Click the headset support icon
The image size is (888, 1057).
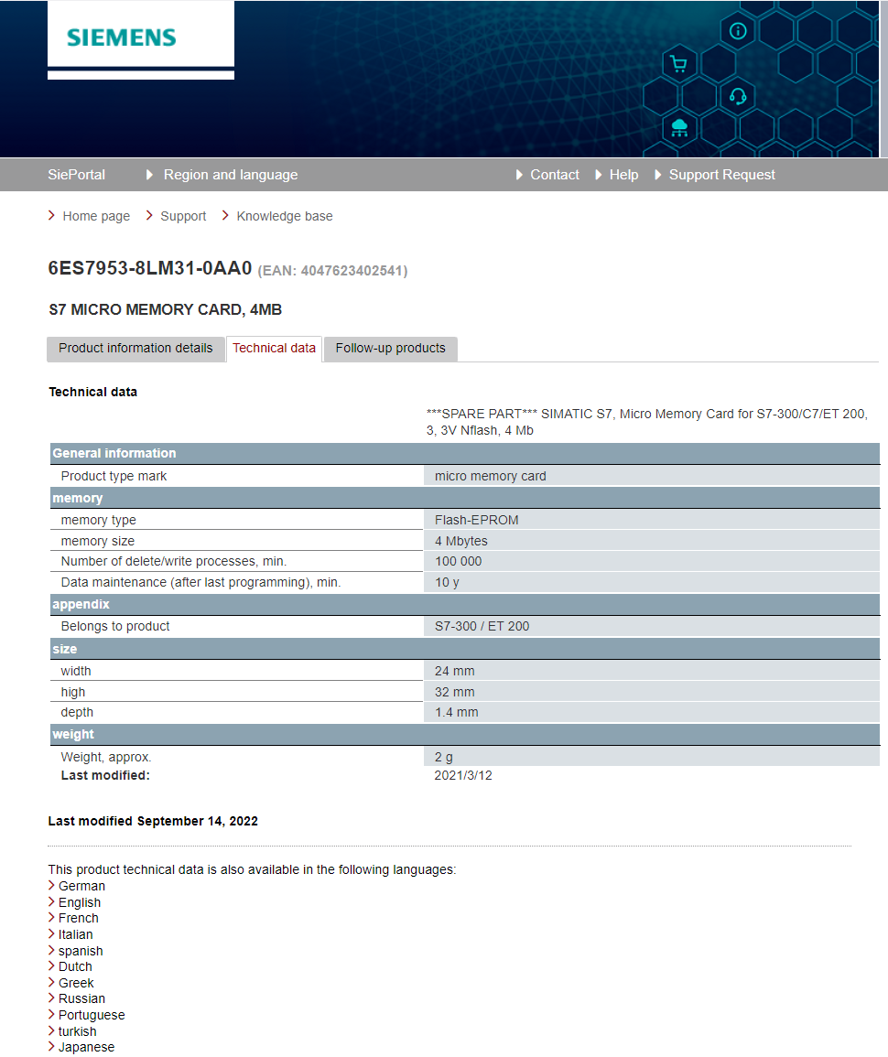point(738,96)
